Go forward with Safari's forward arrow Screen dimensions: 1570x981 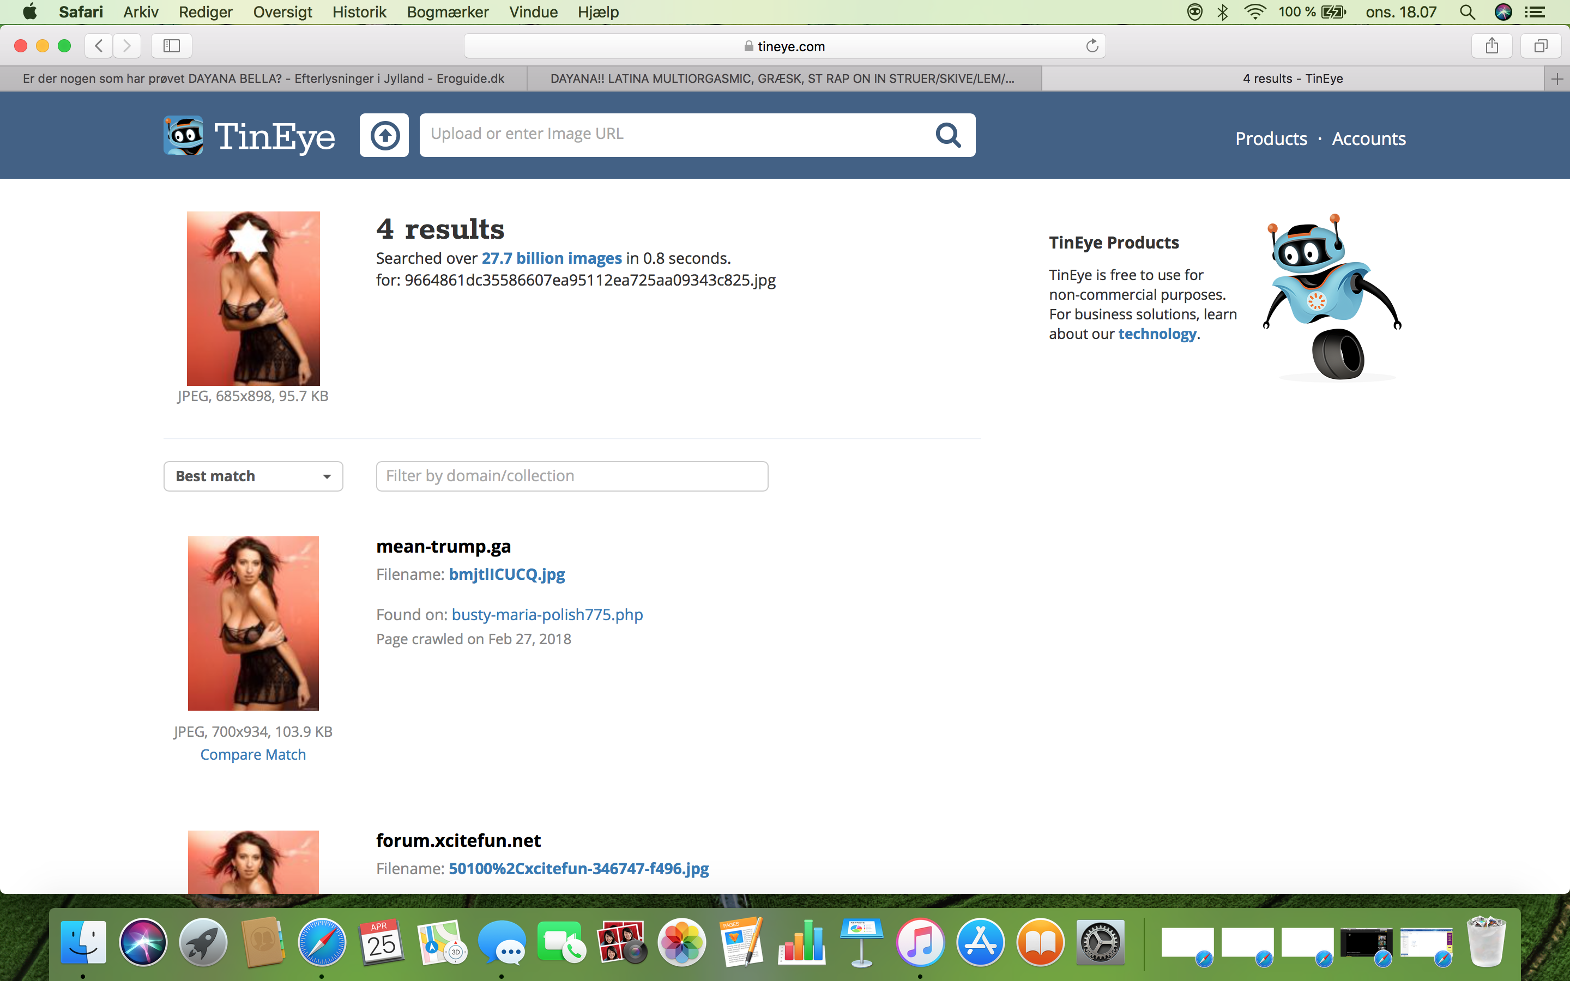click(x=126, y=45)
